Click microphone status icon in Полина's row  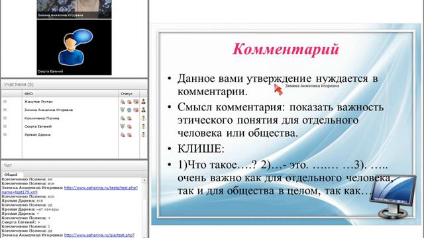click(x=123, y=118)
